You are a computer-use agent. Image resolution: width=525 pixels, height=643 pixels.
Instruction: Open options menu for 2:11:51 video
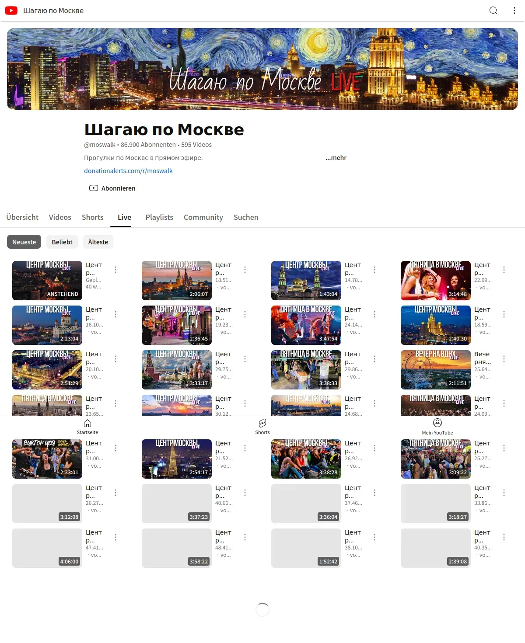[504, 359]
